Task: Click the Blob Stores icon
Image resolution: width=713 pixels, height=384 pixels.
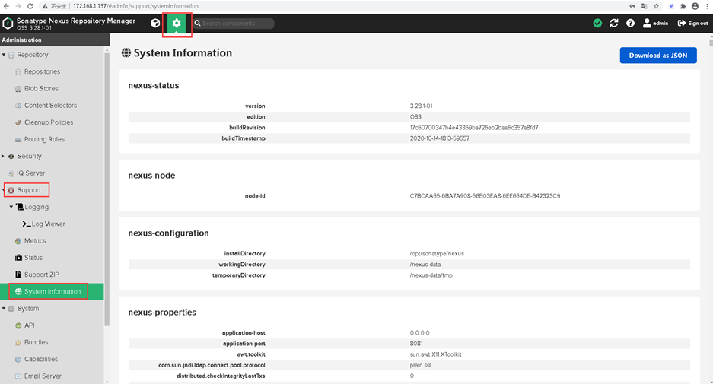Action: click(18, 89)
